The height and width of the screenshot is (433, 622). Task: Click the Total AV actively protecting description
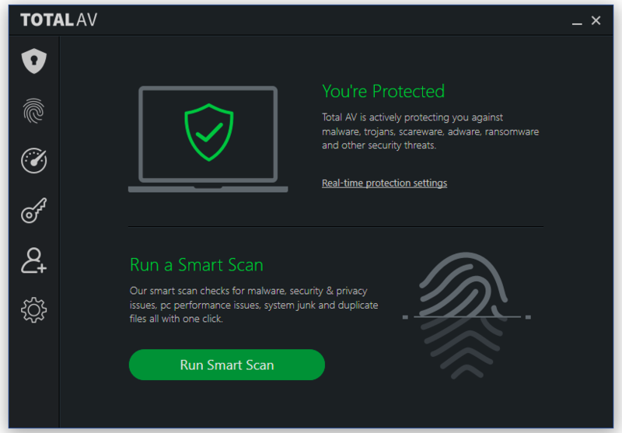click(x=431, y=131)
